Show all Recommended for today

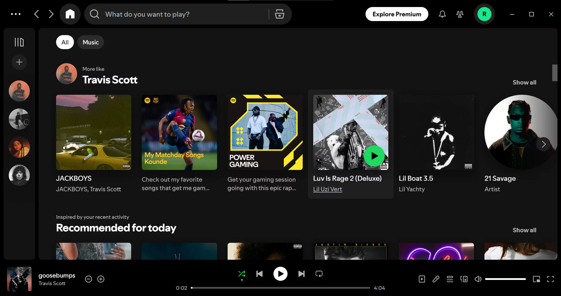[524, 230]
